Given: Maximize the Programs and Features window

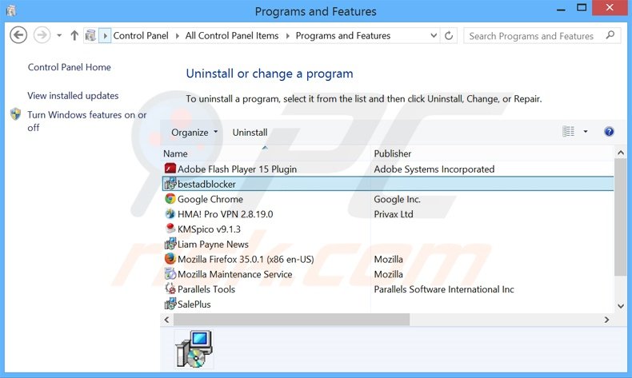Looking at the screenshot, I should [582, 8].
